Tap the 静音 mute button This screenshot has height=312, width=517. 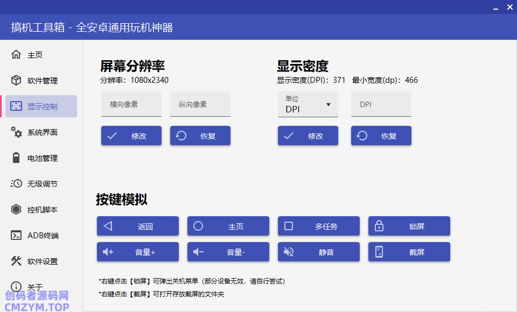319,252
